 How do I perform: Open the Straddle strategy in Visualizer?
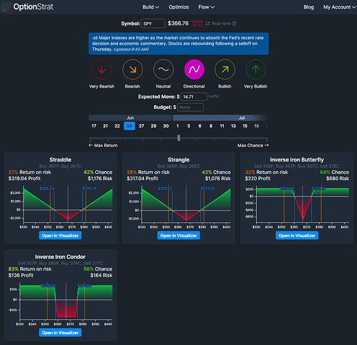[60, 235]
